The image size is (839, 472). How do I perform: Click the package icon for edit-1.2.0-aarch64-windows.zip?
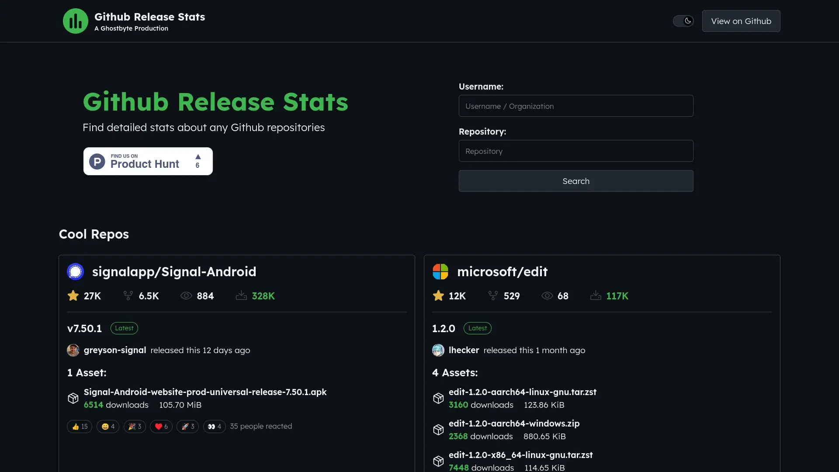(x=438, y=430)
